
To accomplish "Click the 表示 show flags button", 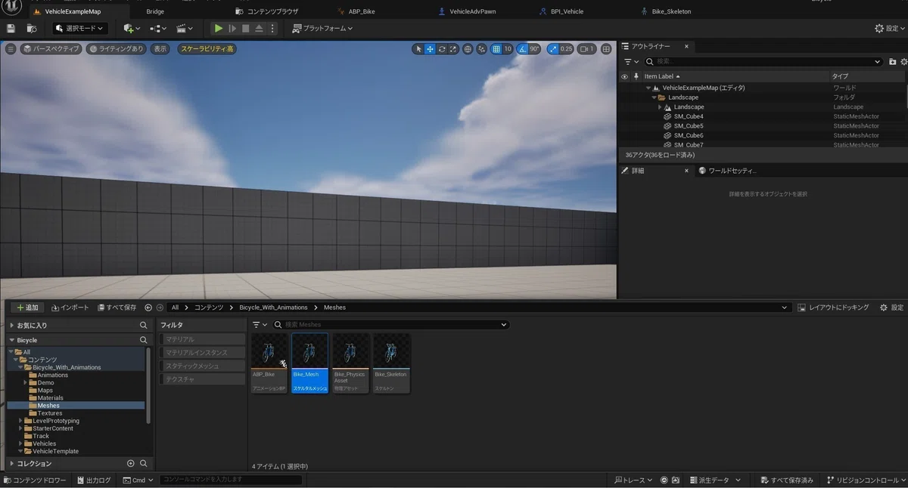I will [160, 49].
